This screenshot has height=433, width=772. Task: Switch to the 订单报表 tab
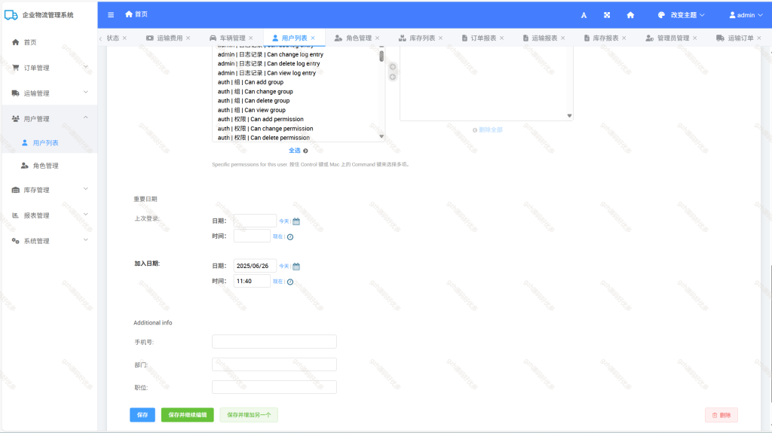483,38
